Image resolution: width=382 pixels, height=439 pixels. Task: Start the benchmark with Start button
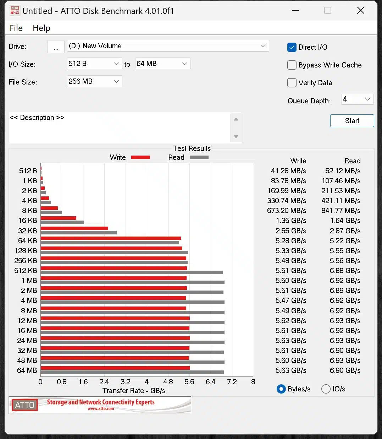pos(352,121)
